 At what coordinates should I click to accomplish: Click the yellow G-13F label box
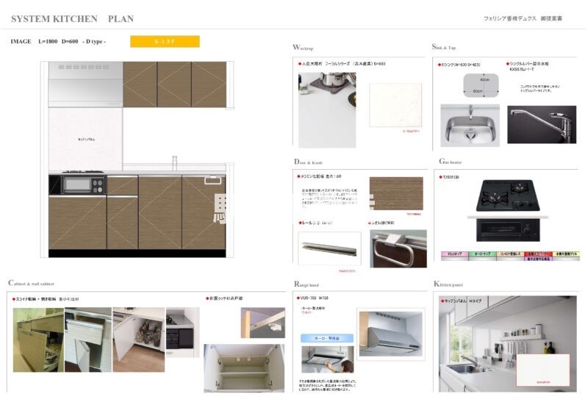165,42
